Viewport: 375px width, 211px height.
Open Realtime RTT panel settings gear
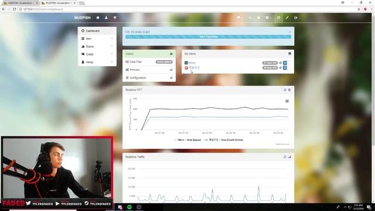pos(289,90)
